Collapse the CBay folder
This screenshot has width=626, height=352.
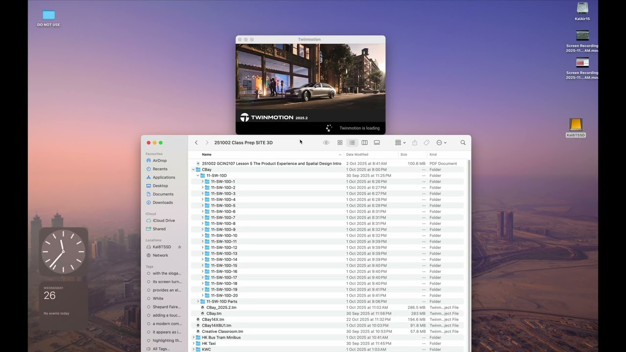(193, 170)
